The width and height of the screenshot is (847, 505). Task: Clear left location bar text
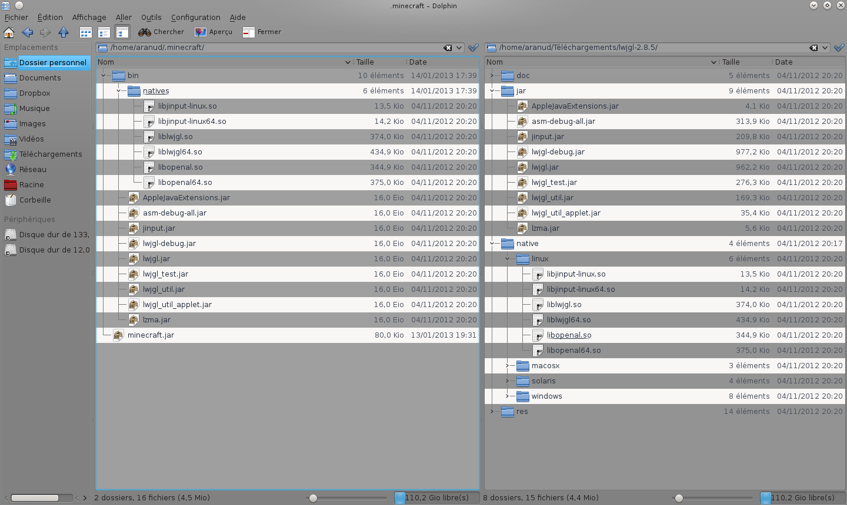(x=448, y=48)
